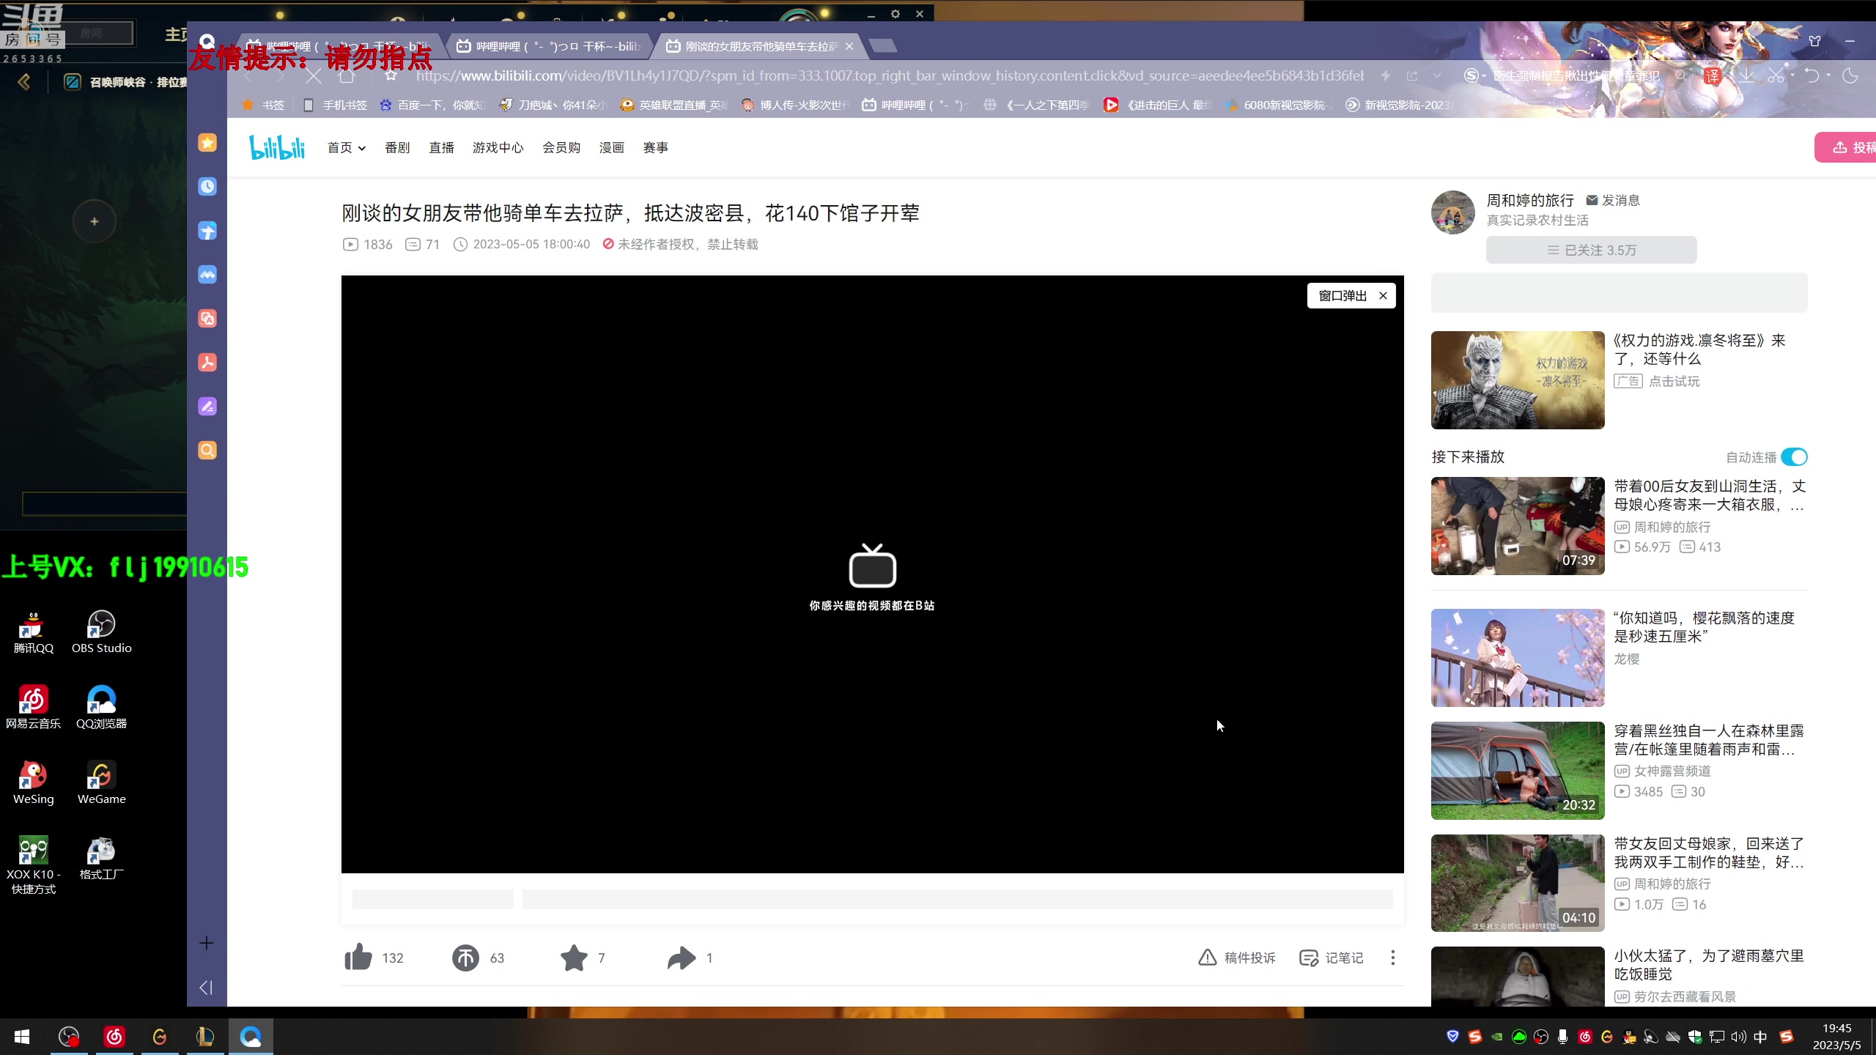Go to browser home page icon

point(347,75)
